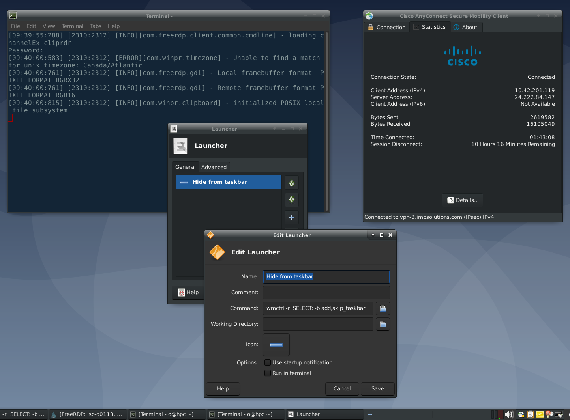Click the red bulb status tray icon
This screenshot has height=420, width=570.
pyautogui.click(x=549, y=414)
